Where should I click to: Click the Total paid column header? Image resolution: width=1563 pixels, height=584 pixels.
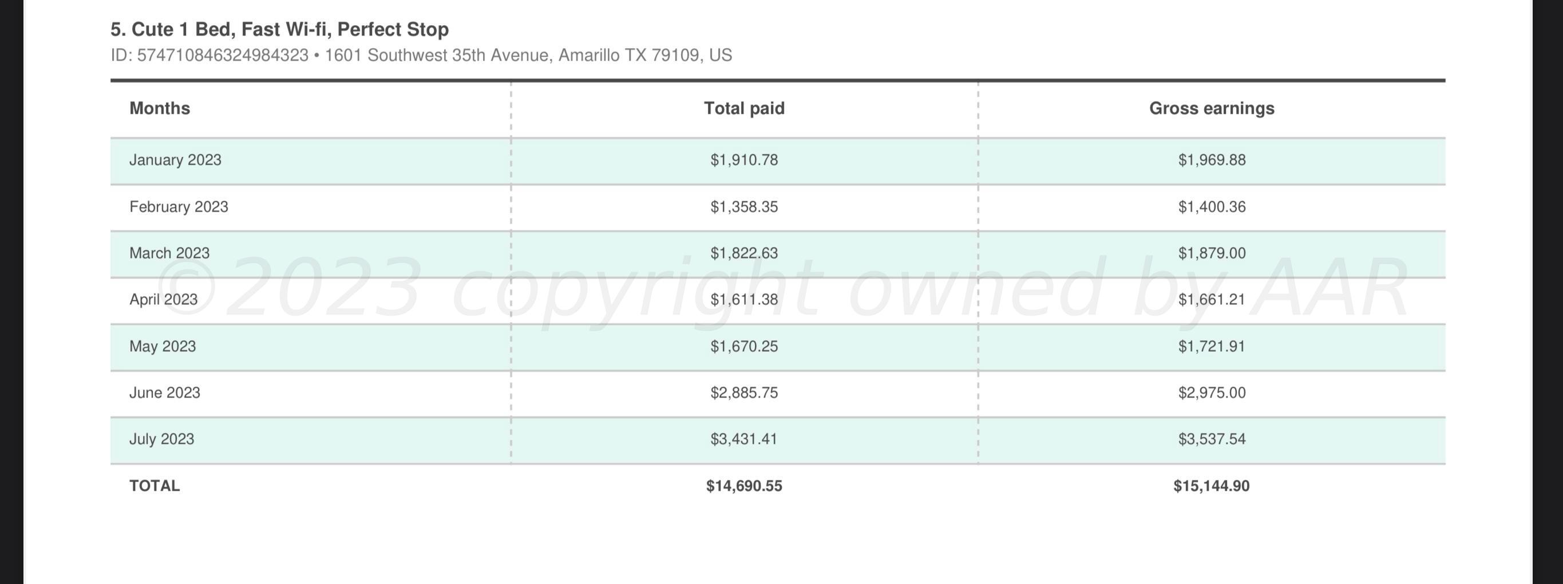pyautogui.click(x=744, y=109)
